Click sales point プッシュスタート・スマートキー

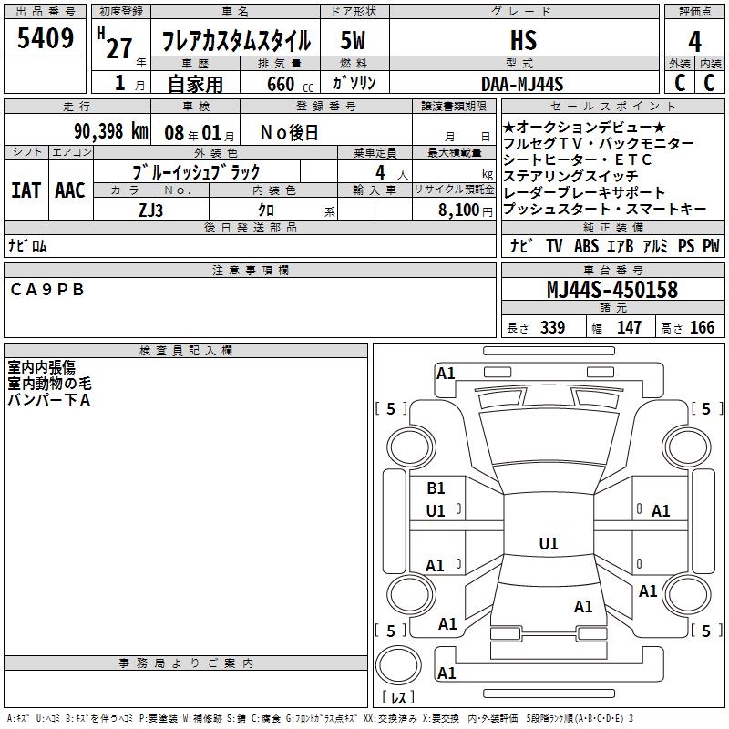point(605,210)
